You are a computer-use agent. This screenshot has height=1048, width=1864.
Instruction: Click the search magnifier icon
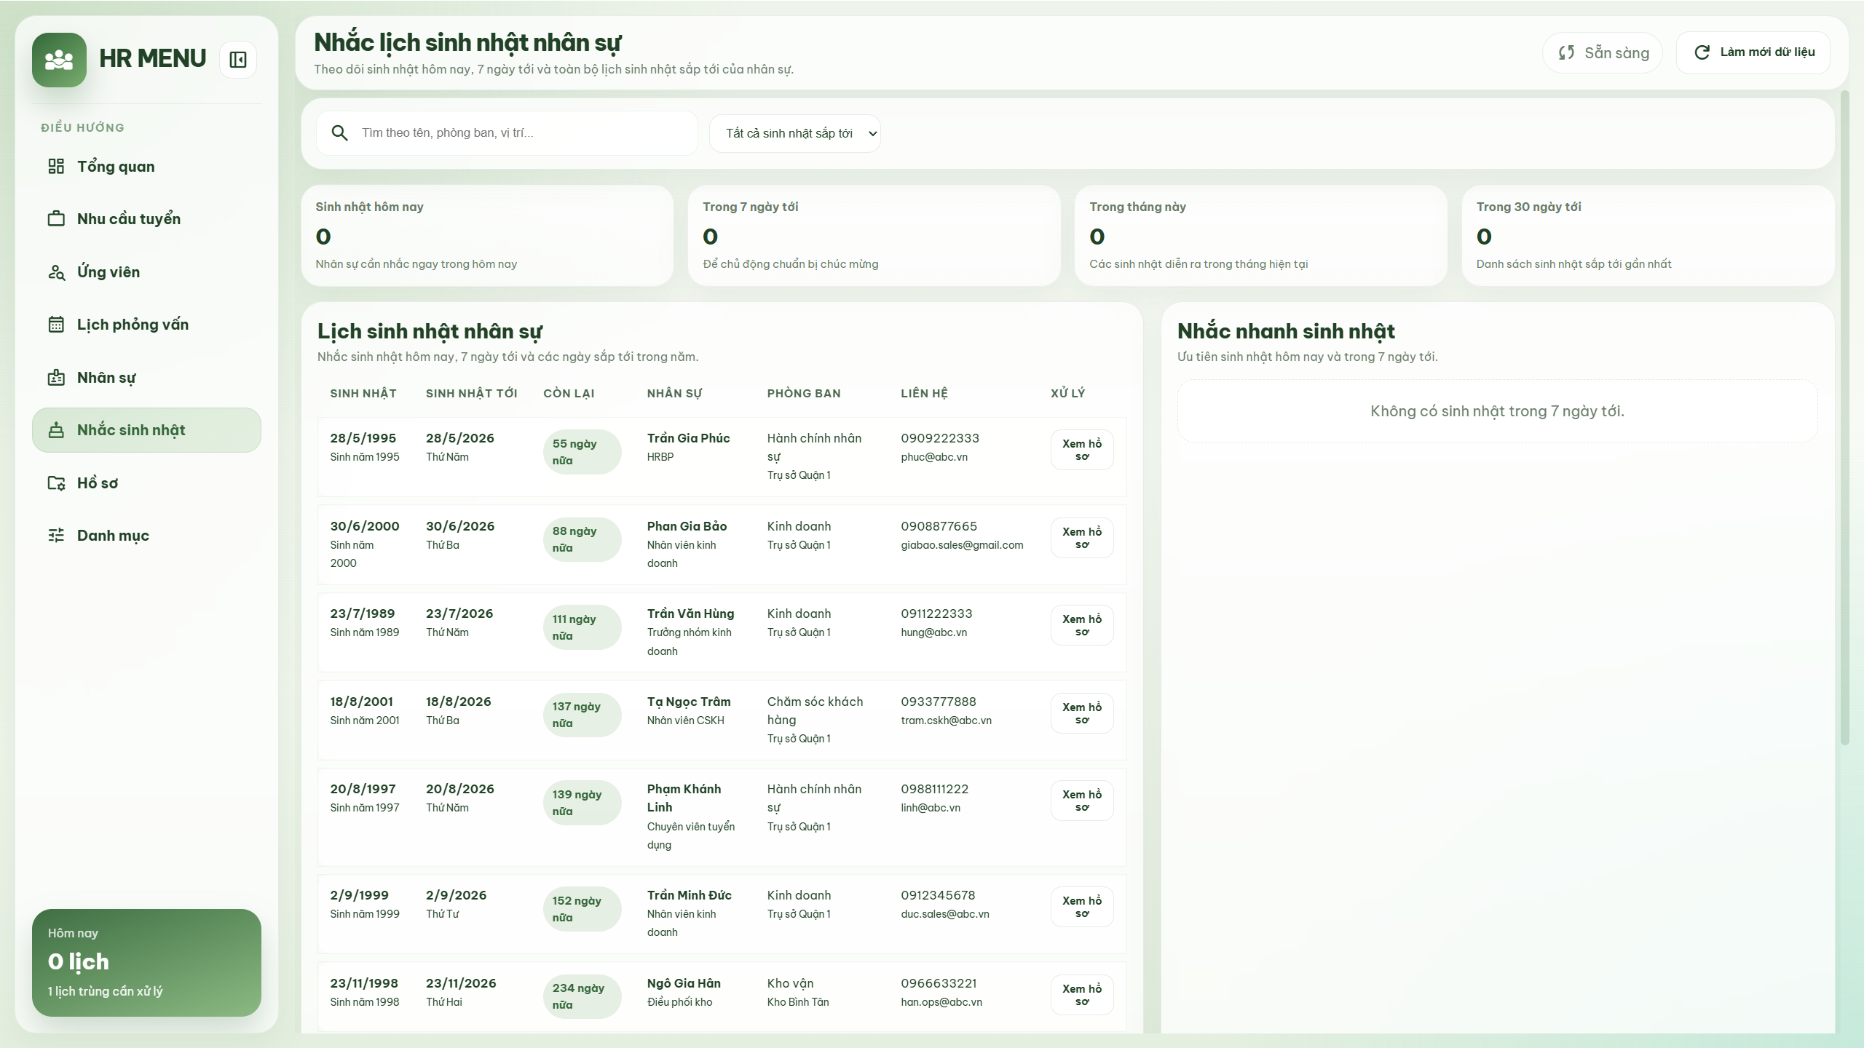pyautogui.click(x=340, y=133)
